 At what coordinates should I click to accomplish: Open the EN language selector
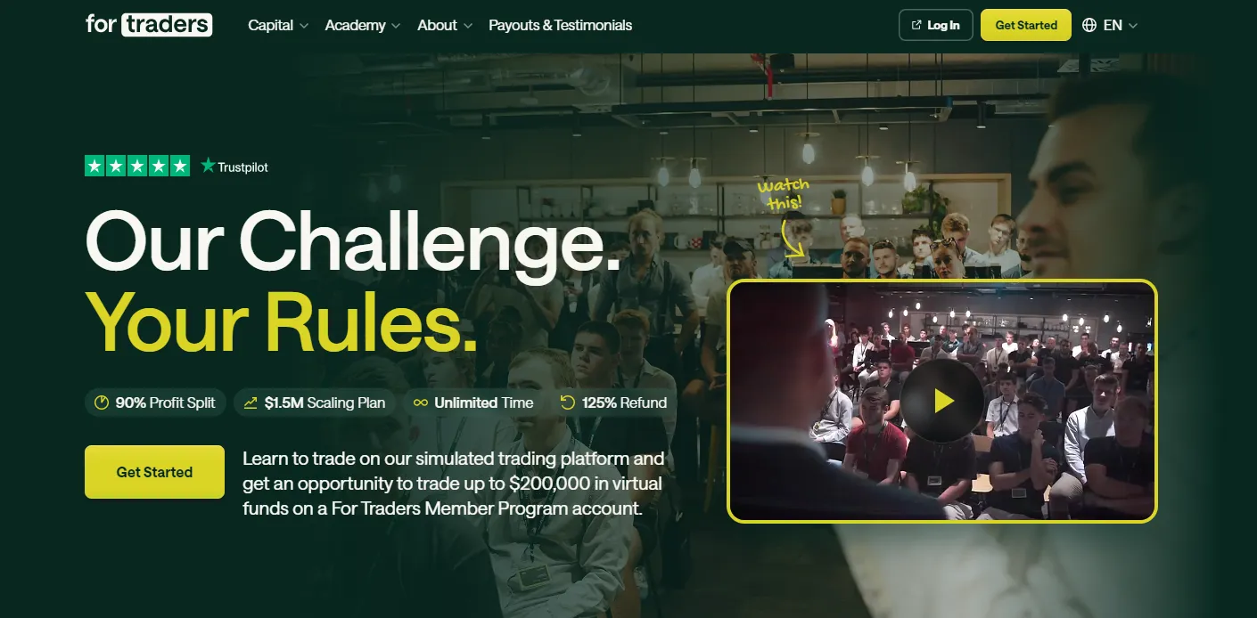[x=1111, y=25]
